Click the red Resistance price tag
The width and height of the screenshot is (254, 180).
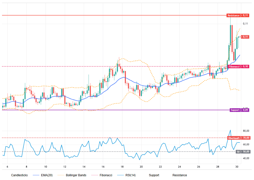[x=234, y=15]
